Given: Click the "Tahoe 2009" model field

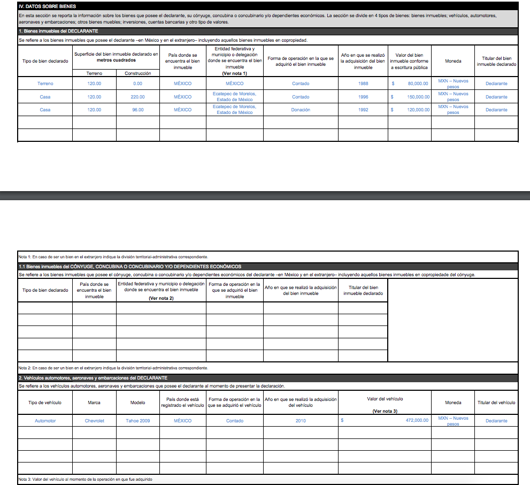Looking at the screenshot, I should 137,421.
